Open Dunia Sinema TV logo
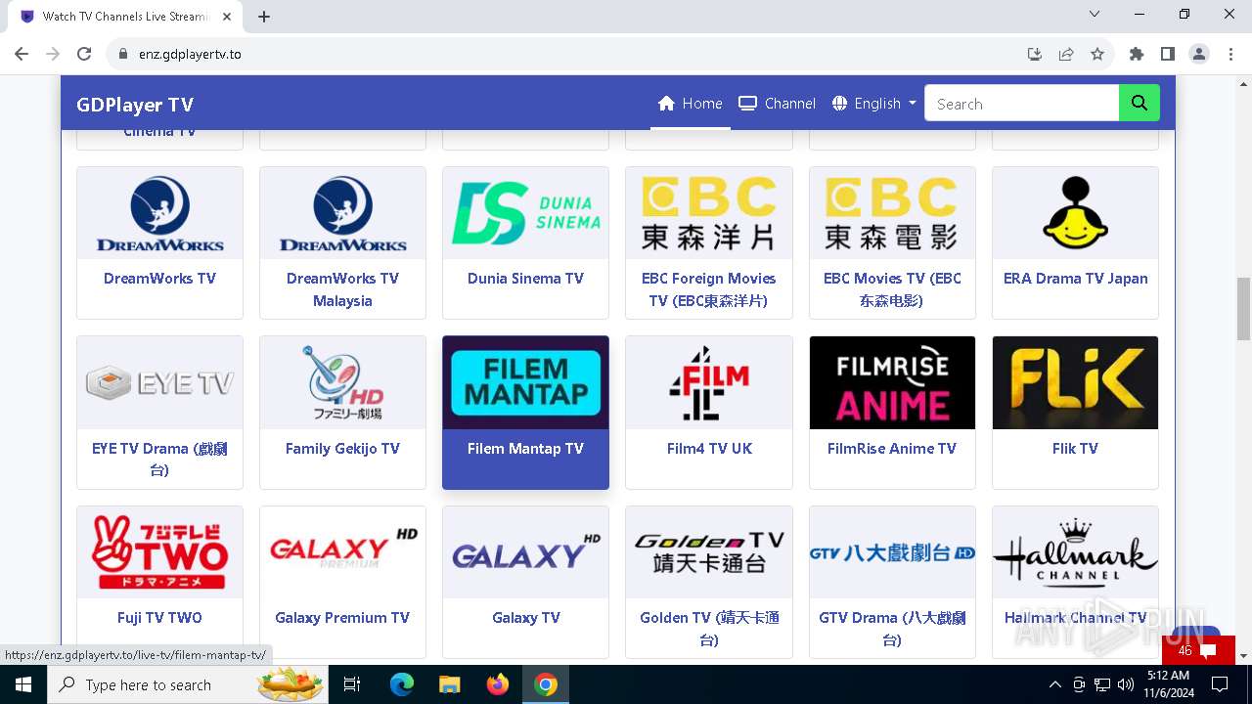 [525, 213]
